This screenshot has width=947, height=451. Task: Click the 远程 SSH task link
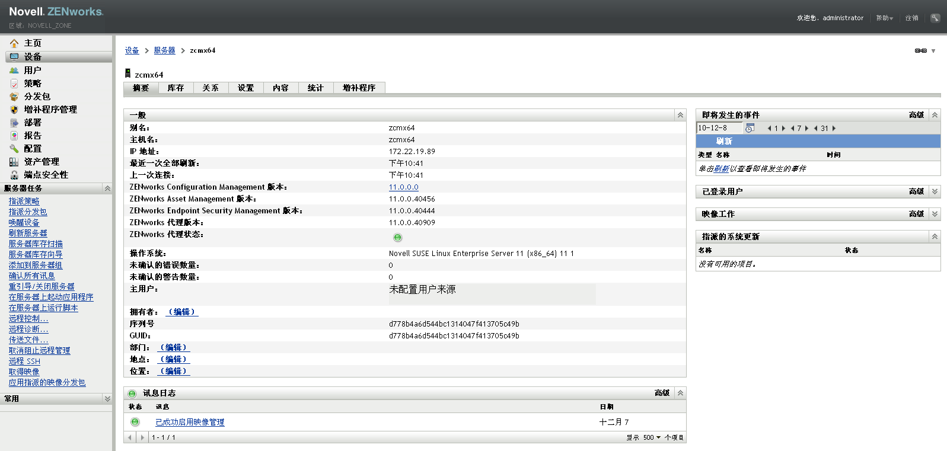tap(25, 362)
